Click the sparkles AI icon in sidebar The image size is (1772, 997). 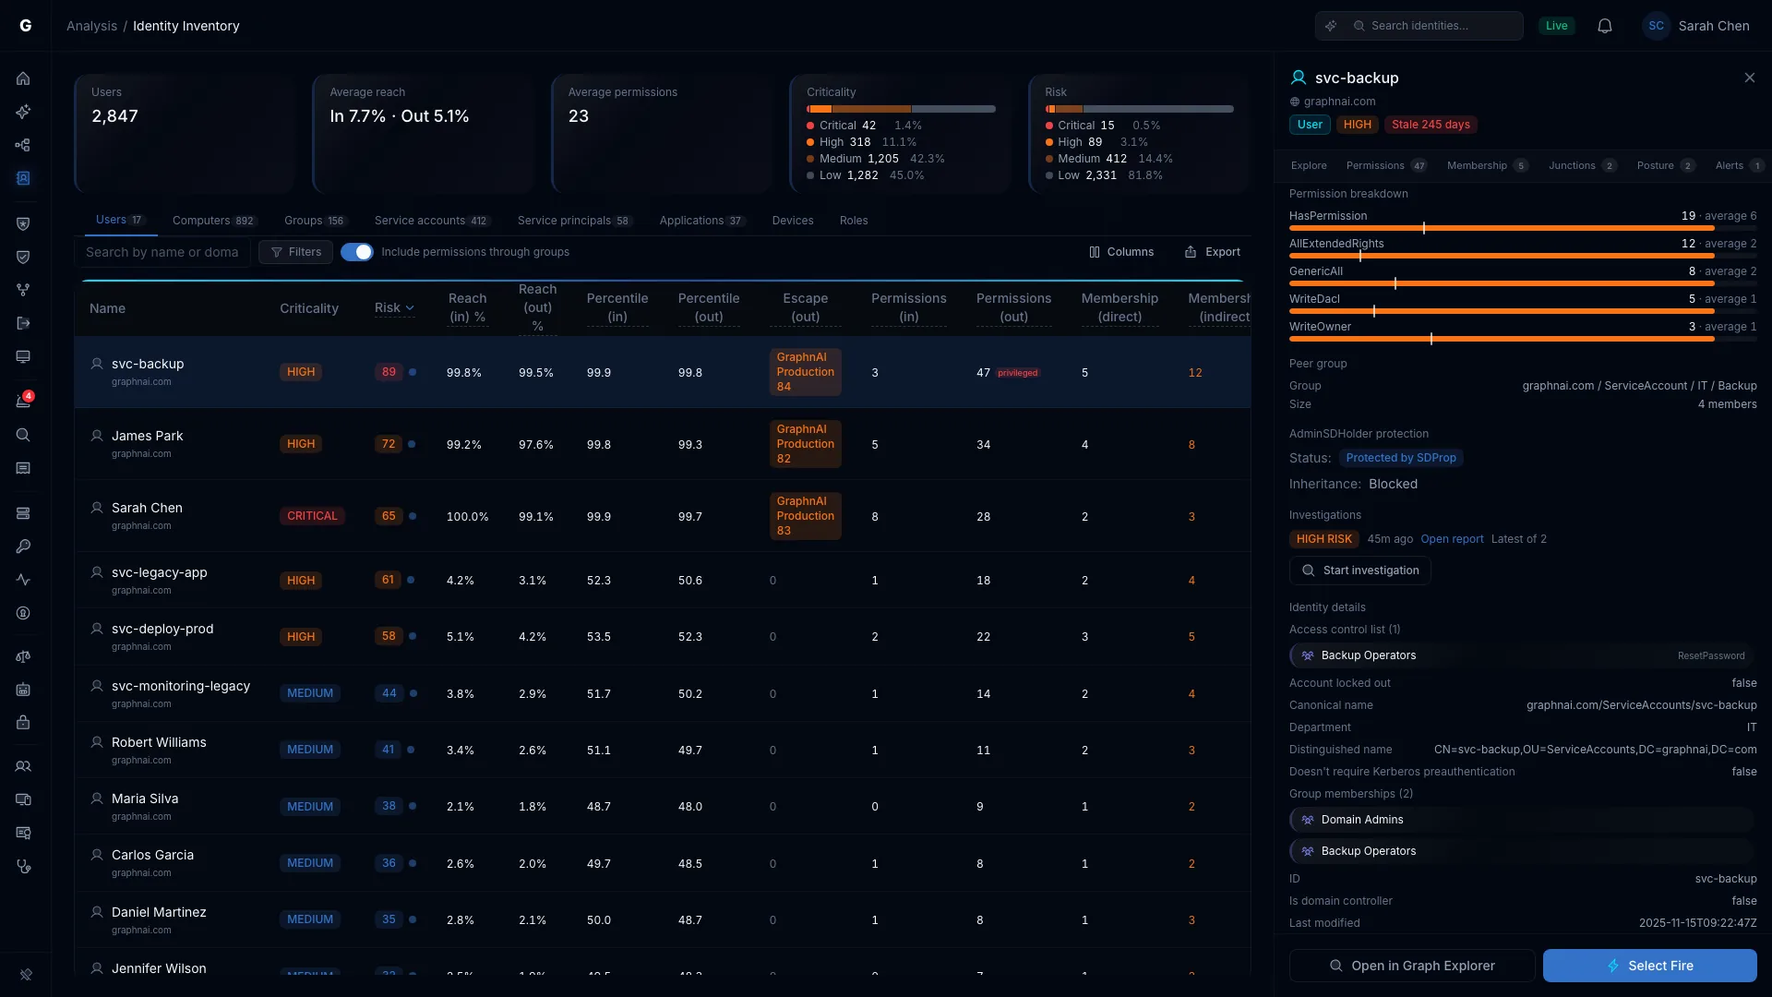[23, 112]
